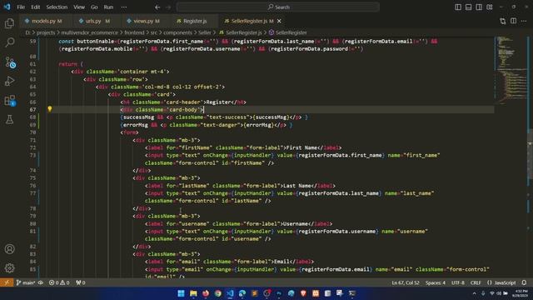
Task: Click the main branch indicator in the status bar
Action: [x=26, y=282]
